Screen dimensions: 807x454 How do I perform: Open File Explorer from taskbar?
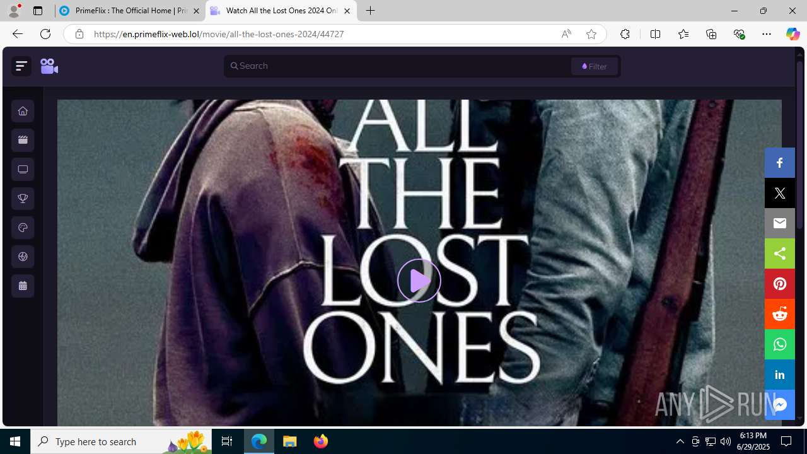point(290,441)
